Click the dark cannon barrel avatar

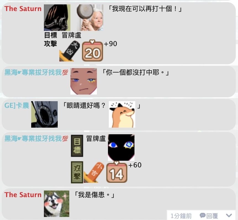click(x=44, y=114)
